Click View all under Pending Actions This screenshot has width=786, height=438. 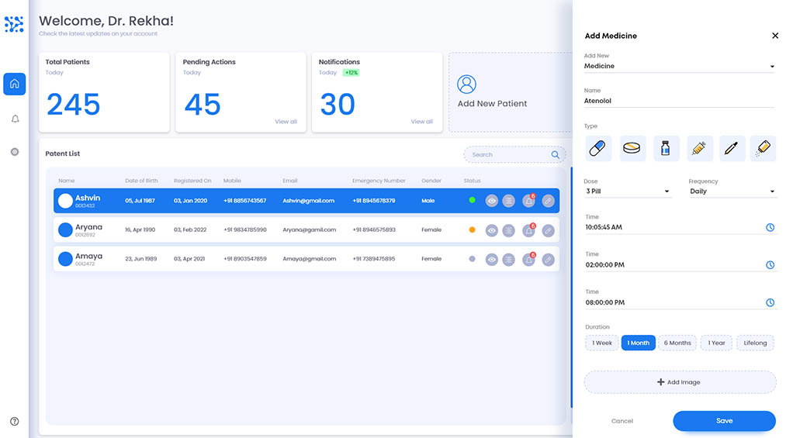[x=286, y=122]
